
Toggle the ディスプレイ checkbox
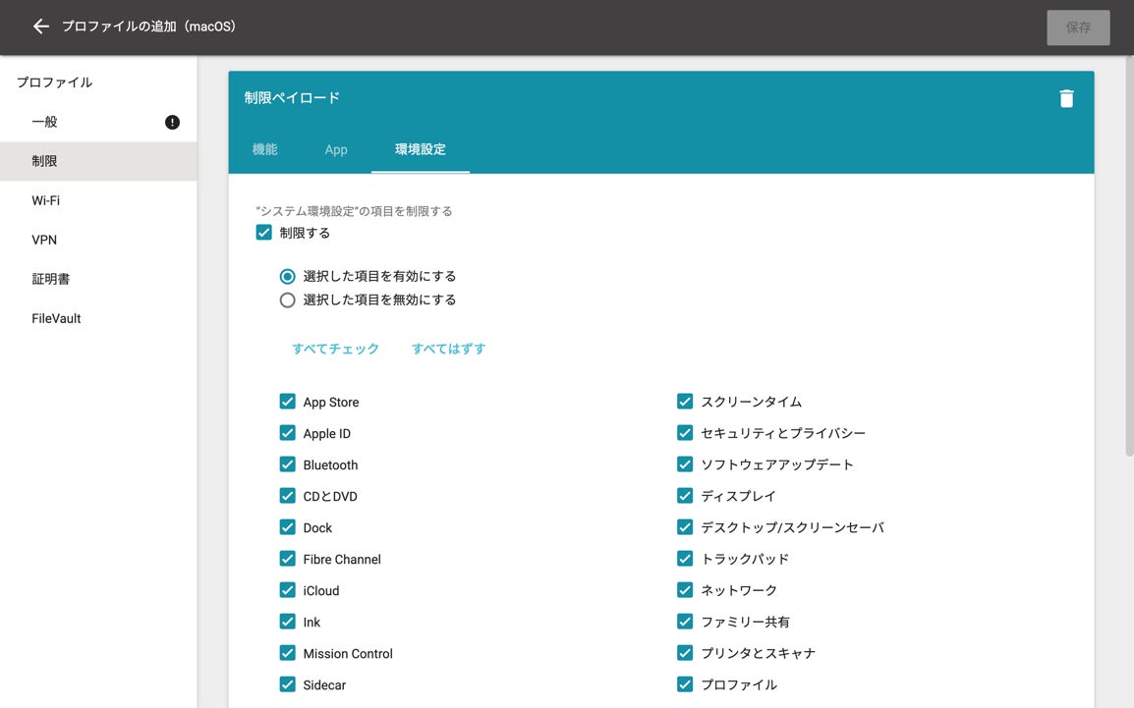coord(685,496)
